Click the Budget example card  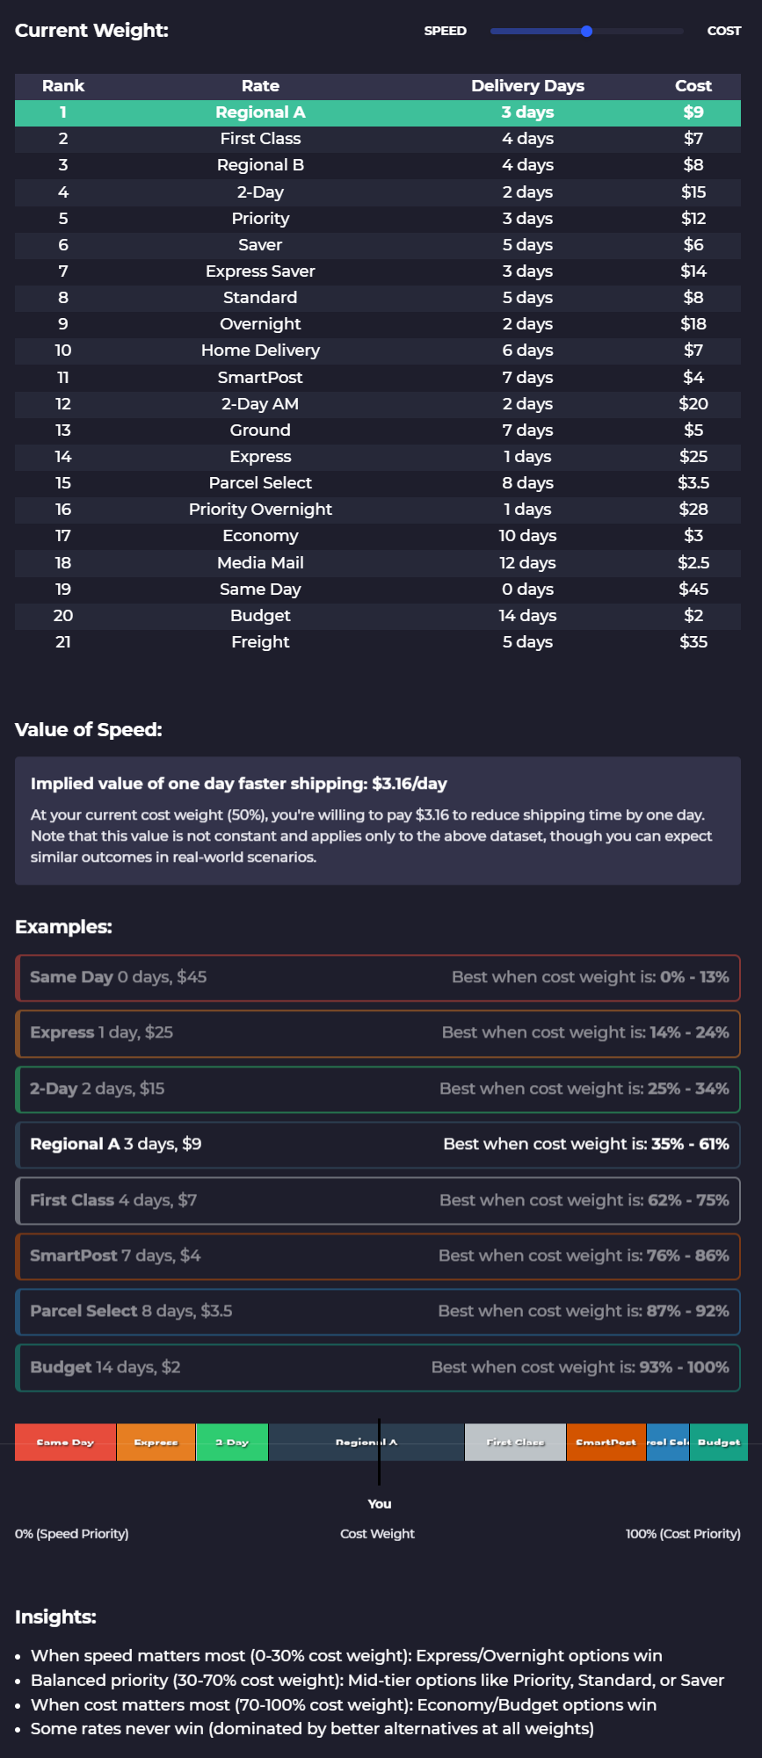pyautogui.click(x=377, y=1367)
